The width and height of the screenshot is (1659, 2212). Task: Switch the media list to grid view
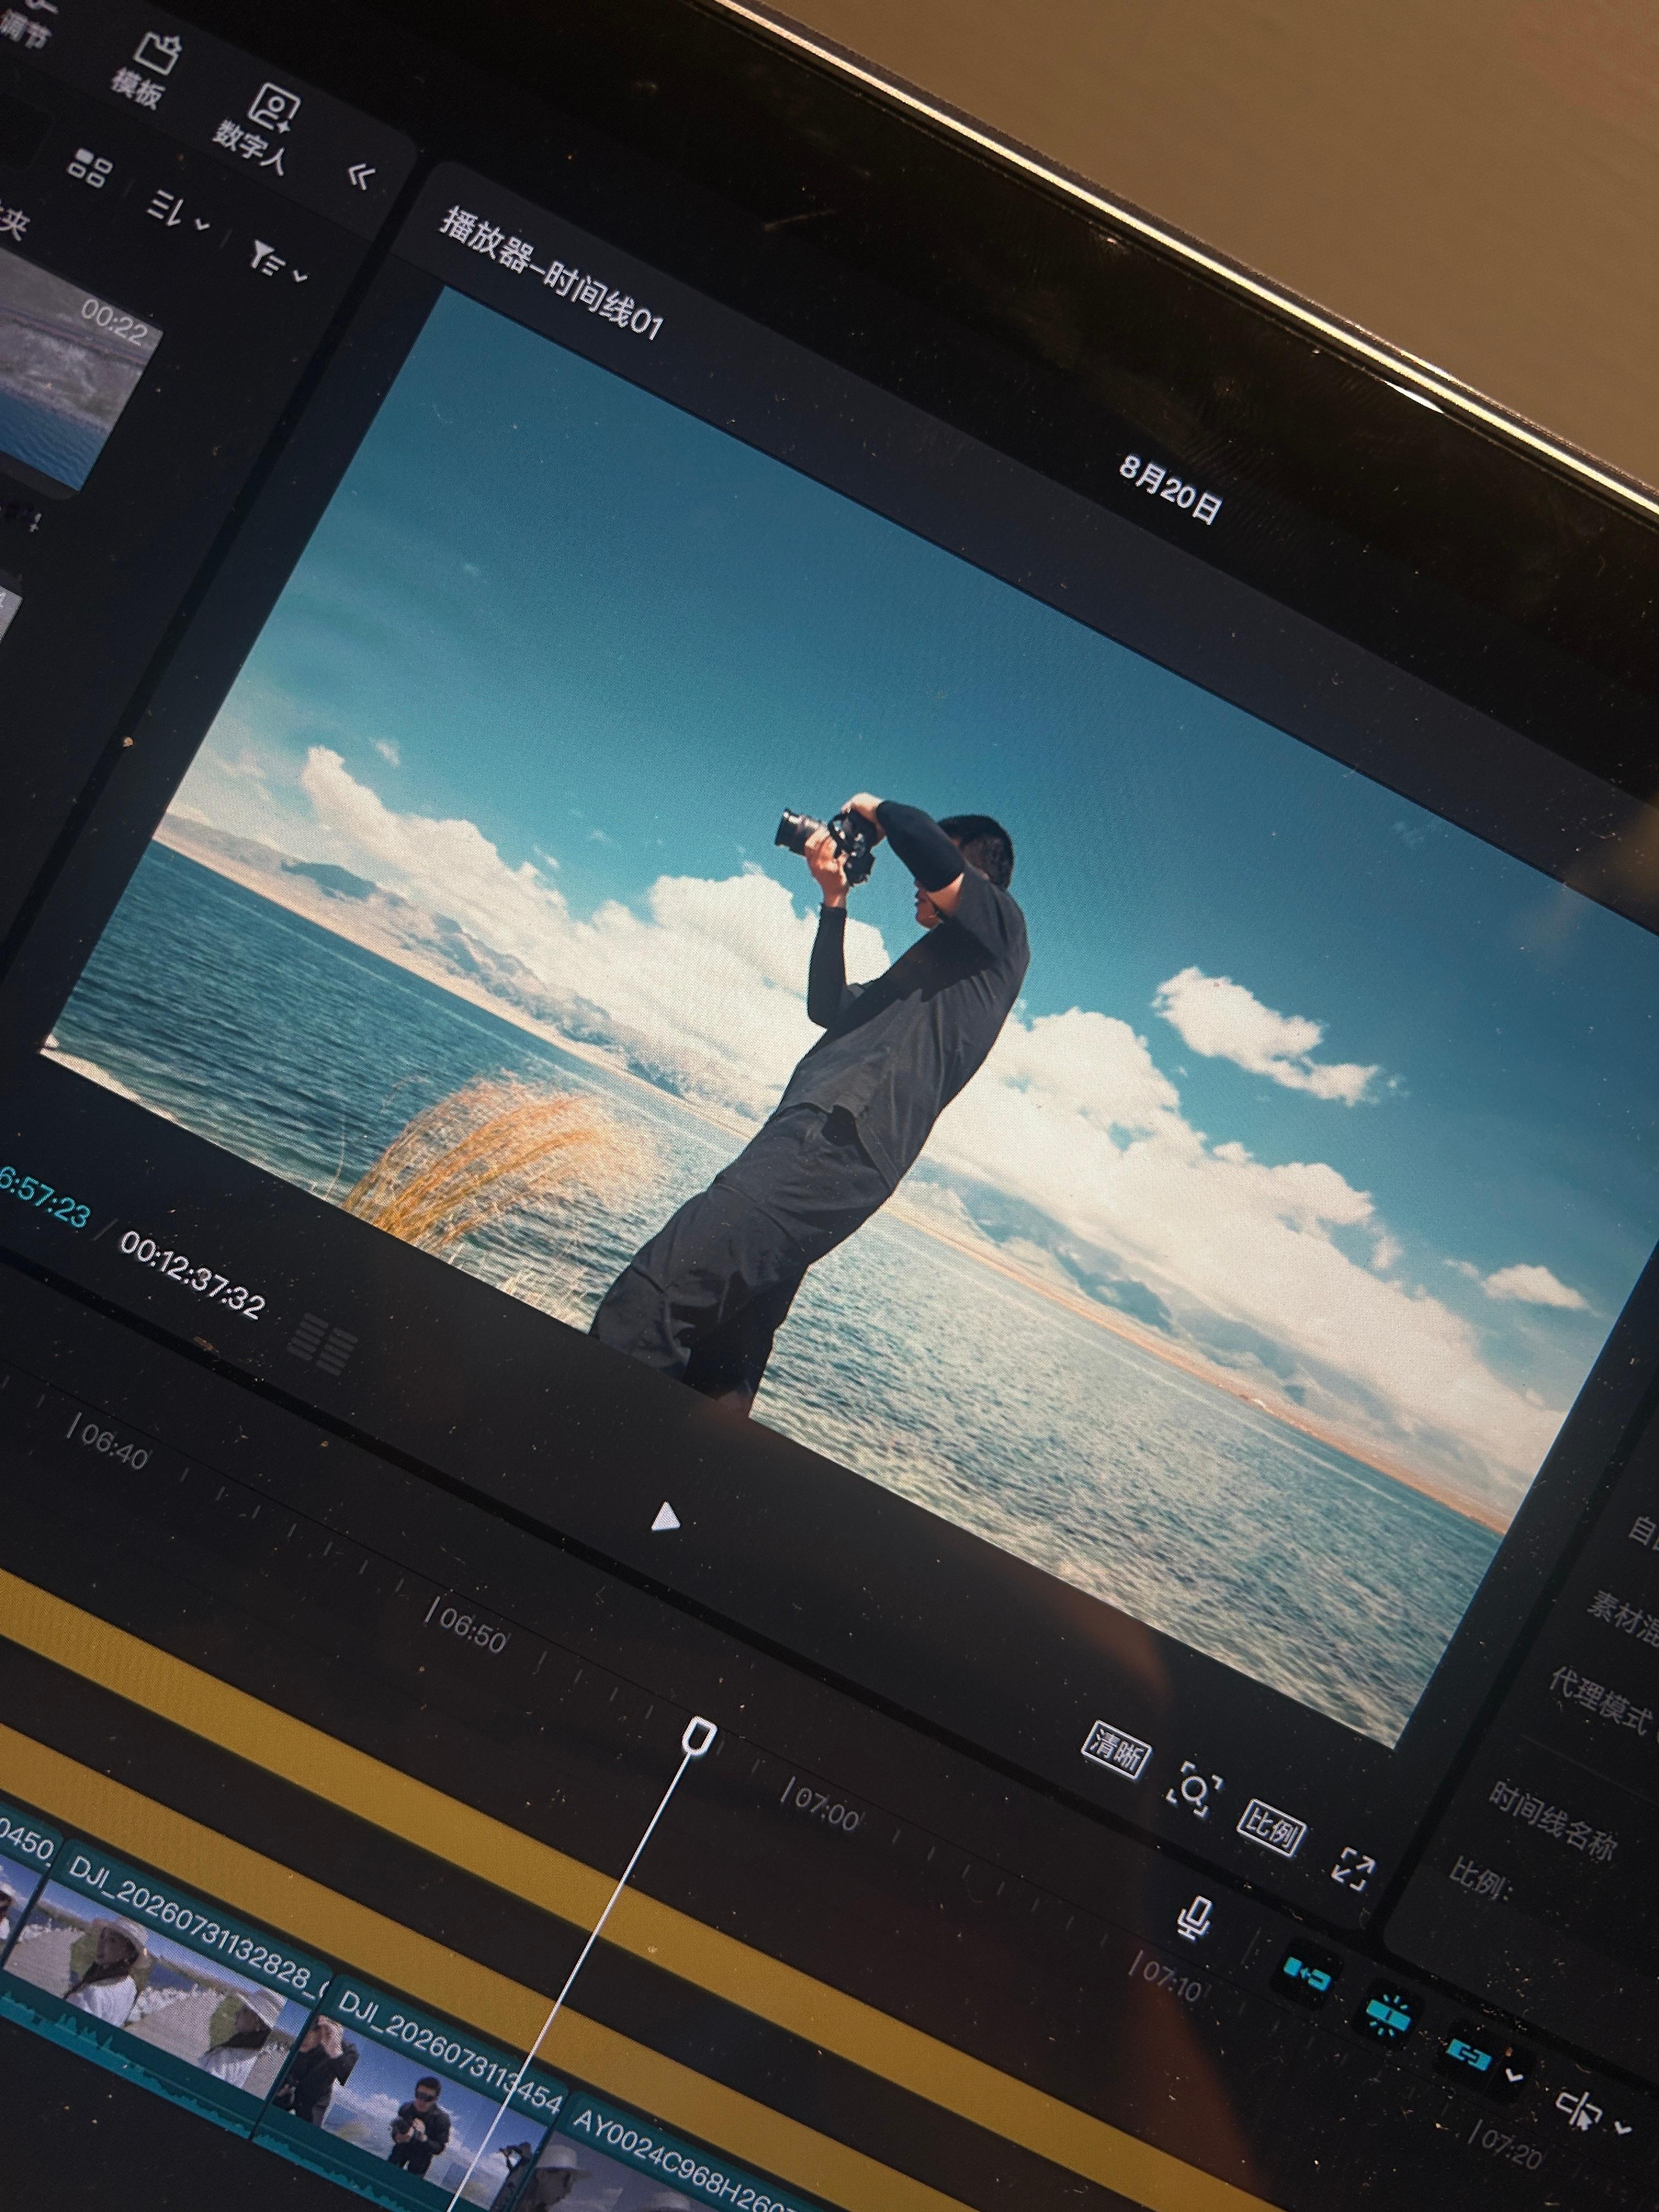click(x=90, y=169)
